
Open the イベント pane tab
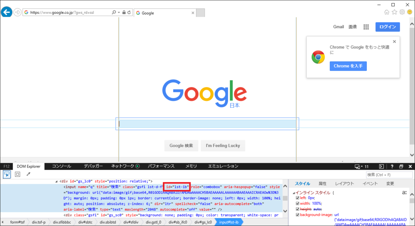370,184
